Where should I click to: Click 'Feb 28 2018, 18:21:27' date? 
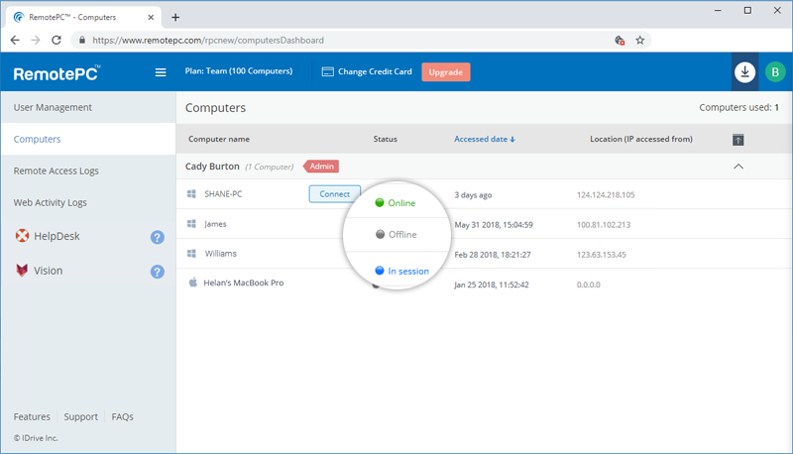pyautogui.click(x=493, y=255)
